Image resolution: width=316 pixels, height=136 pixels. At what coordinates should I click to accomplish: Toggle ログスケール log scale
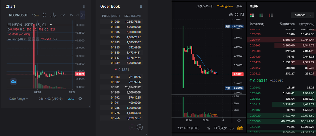[x=224, y=128]
